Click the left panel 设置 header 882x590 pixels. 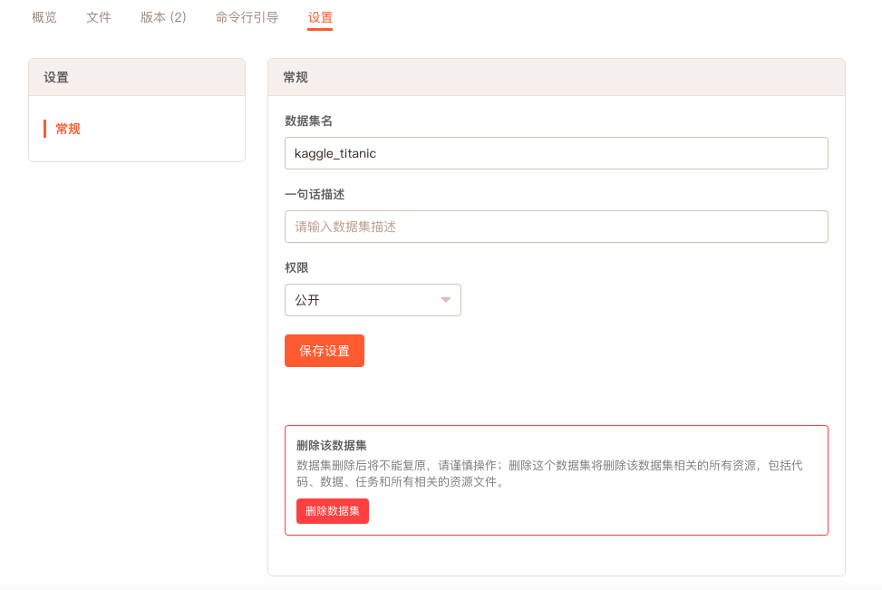[56, 77]
